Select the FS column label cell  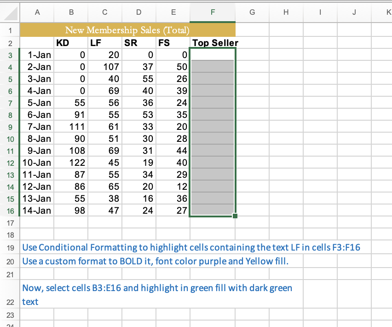coord(173,42)
